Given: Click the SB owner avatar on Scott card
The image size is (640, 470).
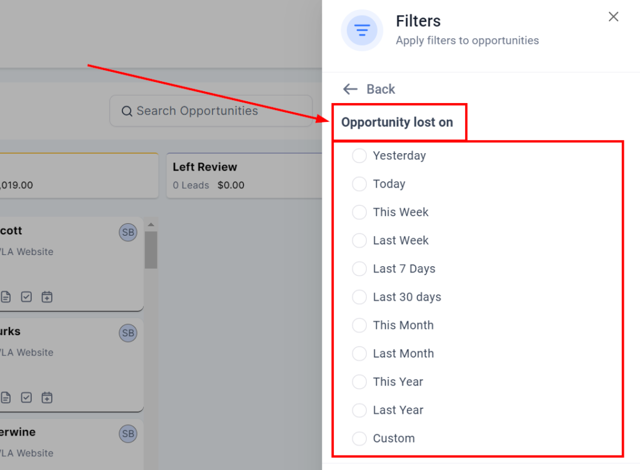Looking at the screenshot, I should [x=128, y=232].
